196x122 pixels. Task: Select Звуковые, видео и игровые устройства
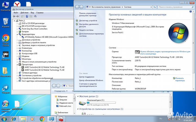tap(38, 45)
